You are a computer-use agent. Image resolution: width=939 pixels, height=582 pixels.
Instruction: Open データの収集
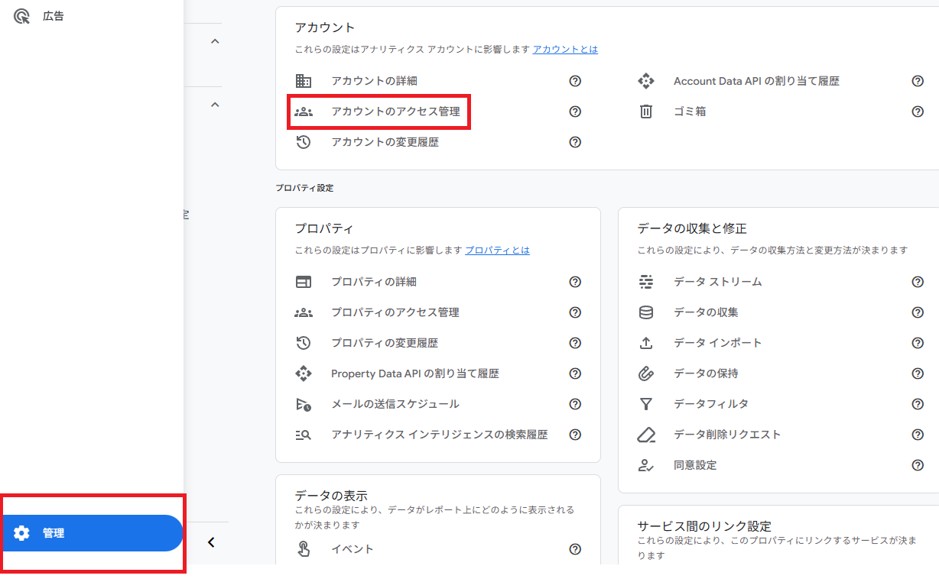(706, 312)
